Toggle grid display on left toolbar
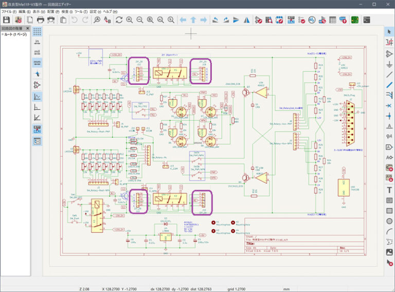Viewport: 395px width, 292px height. coord(38,31)
